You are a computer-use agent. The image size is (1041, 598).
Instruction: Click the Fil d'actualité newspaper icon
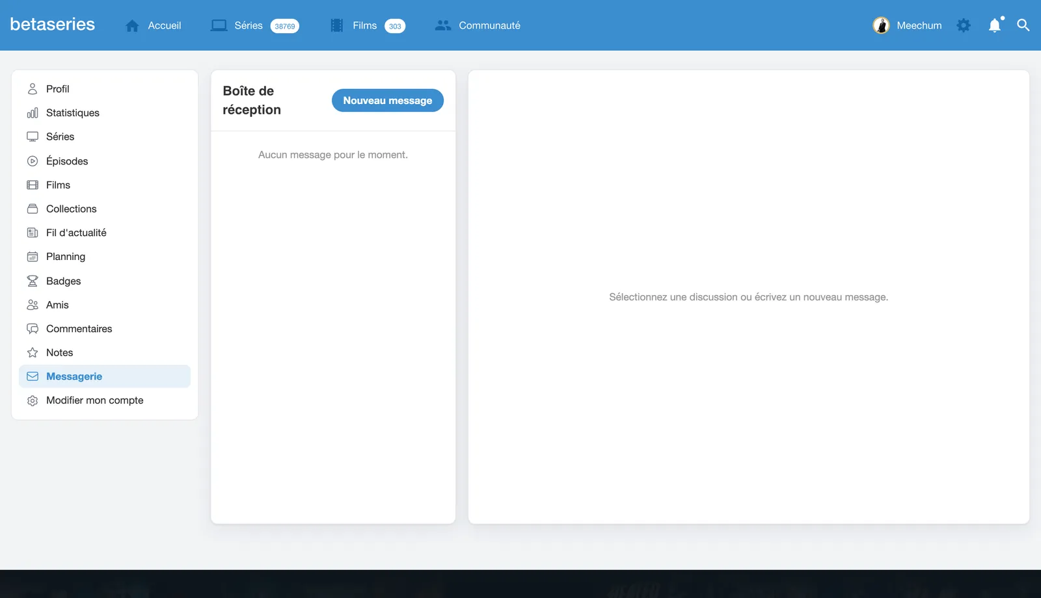(x=33, y=233)
